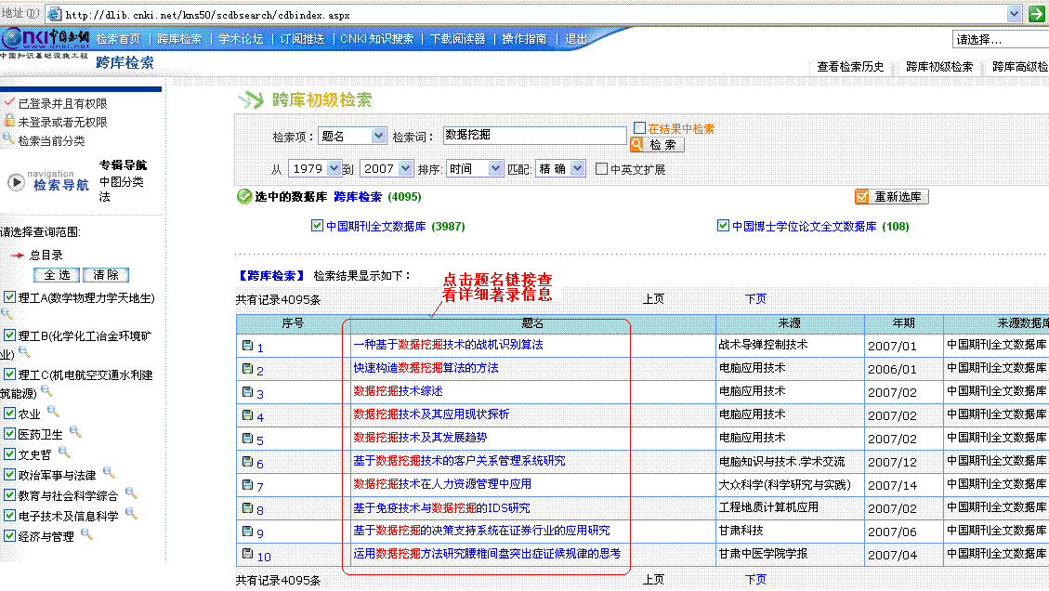Click the 检索 search button
The width and height of the screenshot is (1049, 591).
tap(657, 145)
